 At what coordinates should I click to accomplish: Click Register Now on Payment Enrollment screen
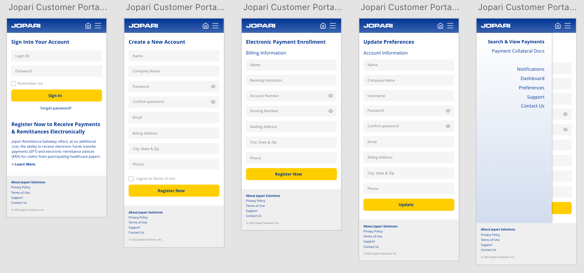(x=291, y=174)
